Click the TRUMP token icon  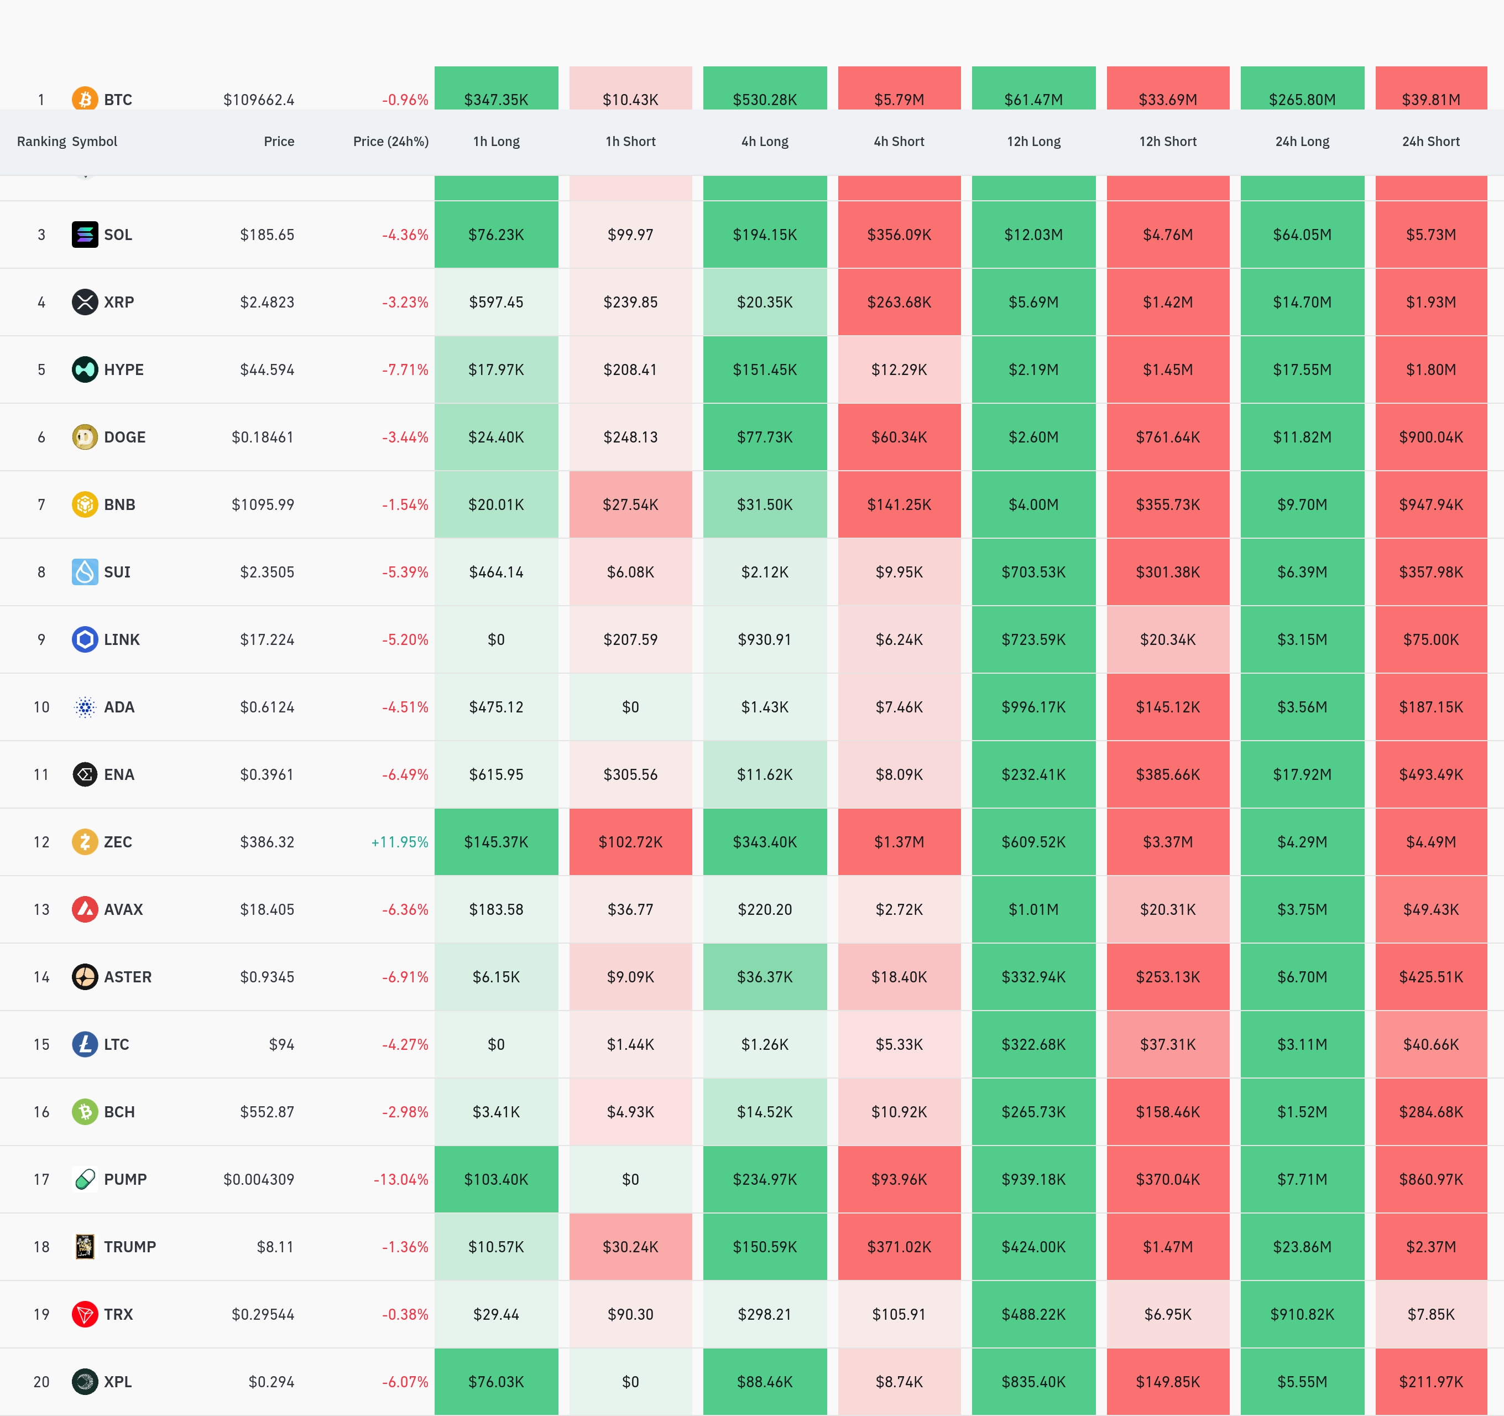click(x=85, y=1247)
